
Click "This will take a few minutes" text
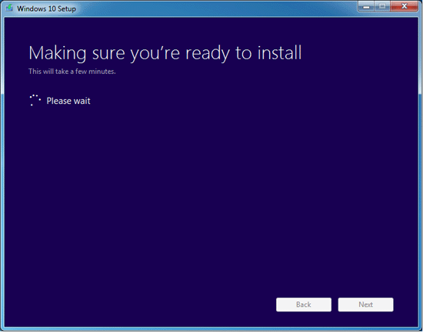[x=72, y=72]
